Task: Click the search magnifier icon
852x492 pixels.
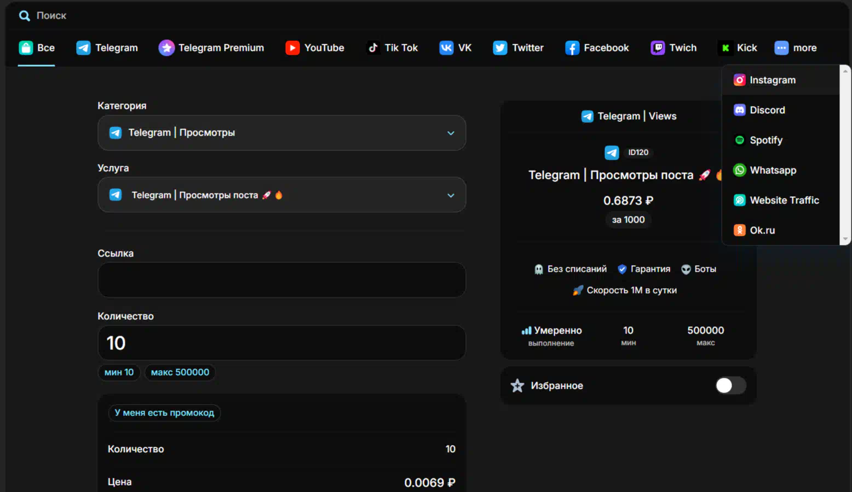Action: pos(24,16)
